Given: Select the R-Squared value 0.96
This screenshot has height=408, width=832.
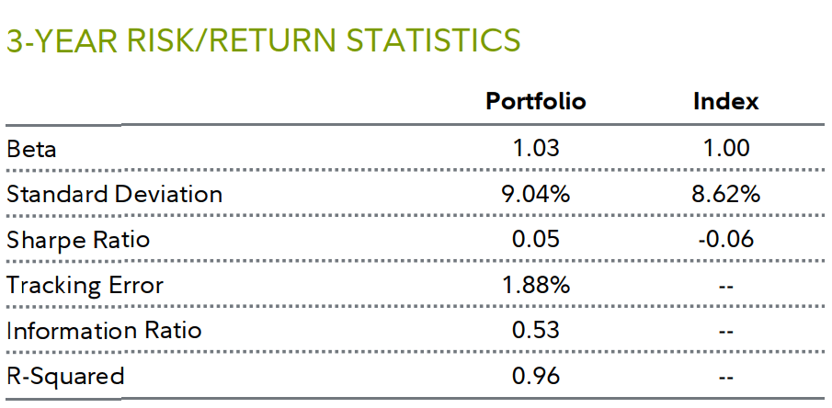Looking at the screenshot, I should (x=536, y=376).
